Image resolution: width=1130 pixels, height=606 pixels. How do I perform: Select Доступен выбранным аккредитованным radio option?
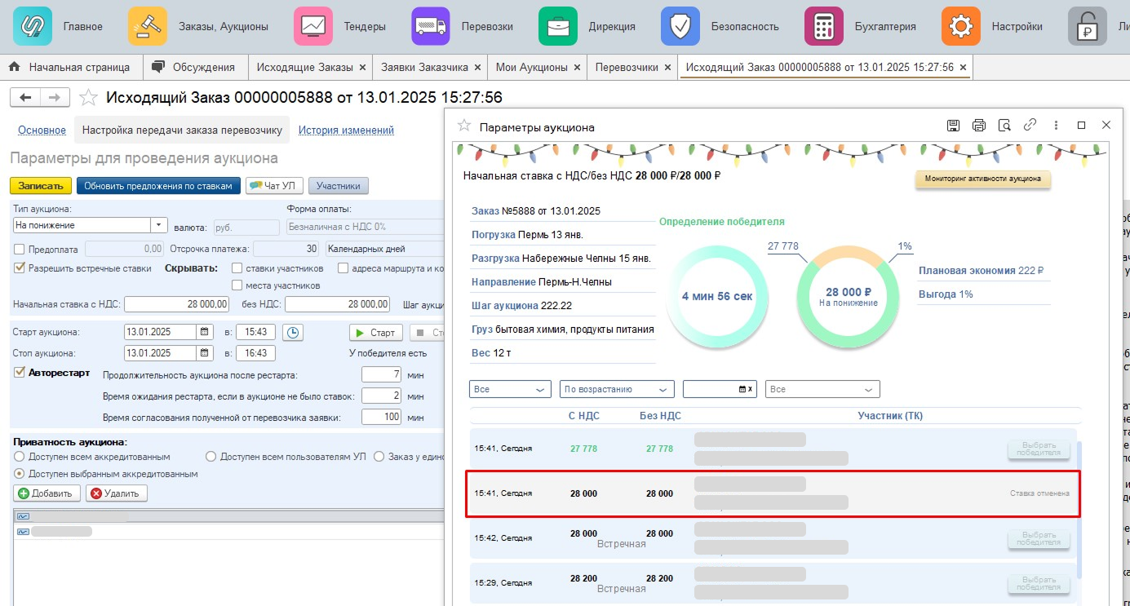20,474
